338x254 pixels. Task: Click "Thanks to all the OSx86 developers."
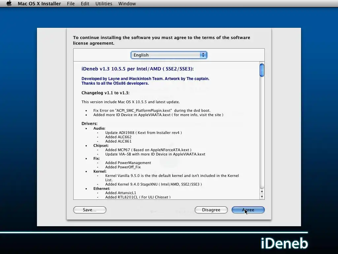click(x=115, y=83)
